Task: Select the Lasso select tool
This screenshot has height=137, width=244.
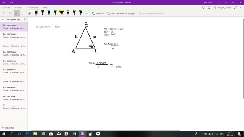Action: coord(23,13)
